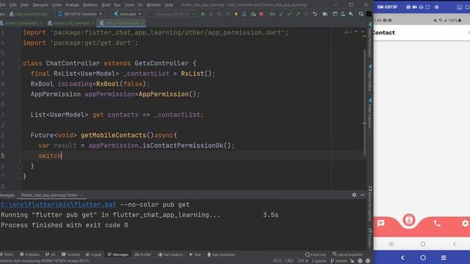Image resolution: width=470 pixels, height=264 pixels.
Task: Tap mirror window back arrow button
Action: tap(402, 257)
